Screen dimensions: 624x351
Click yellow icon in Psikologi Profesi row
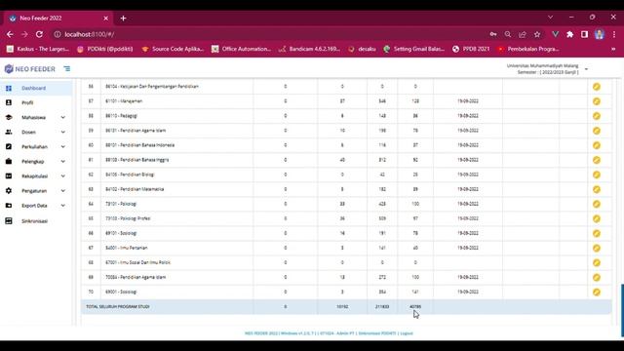click(596, 218)
